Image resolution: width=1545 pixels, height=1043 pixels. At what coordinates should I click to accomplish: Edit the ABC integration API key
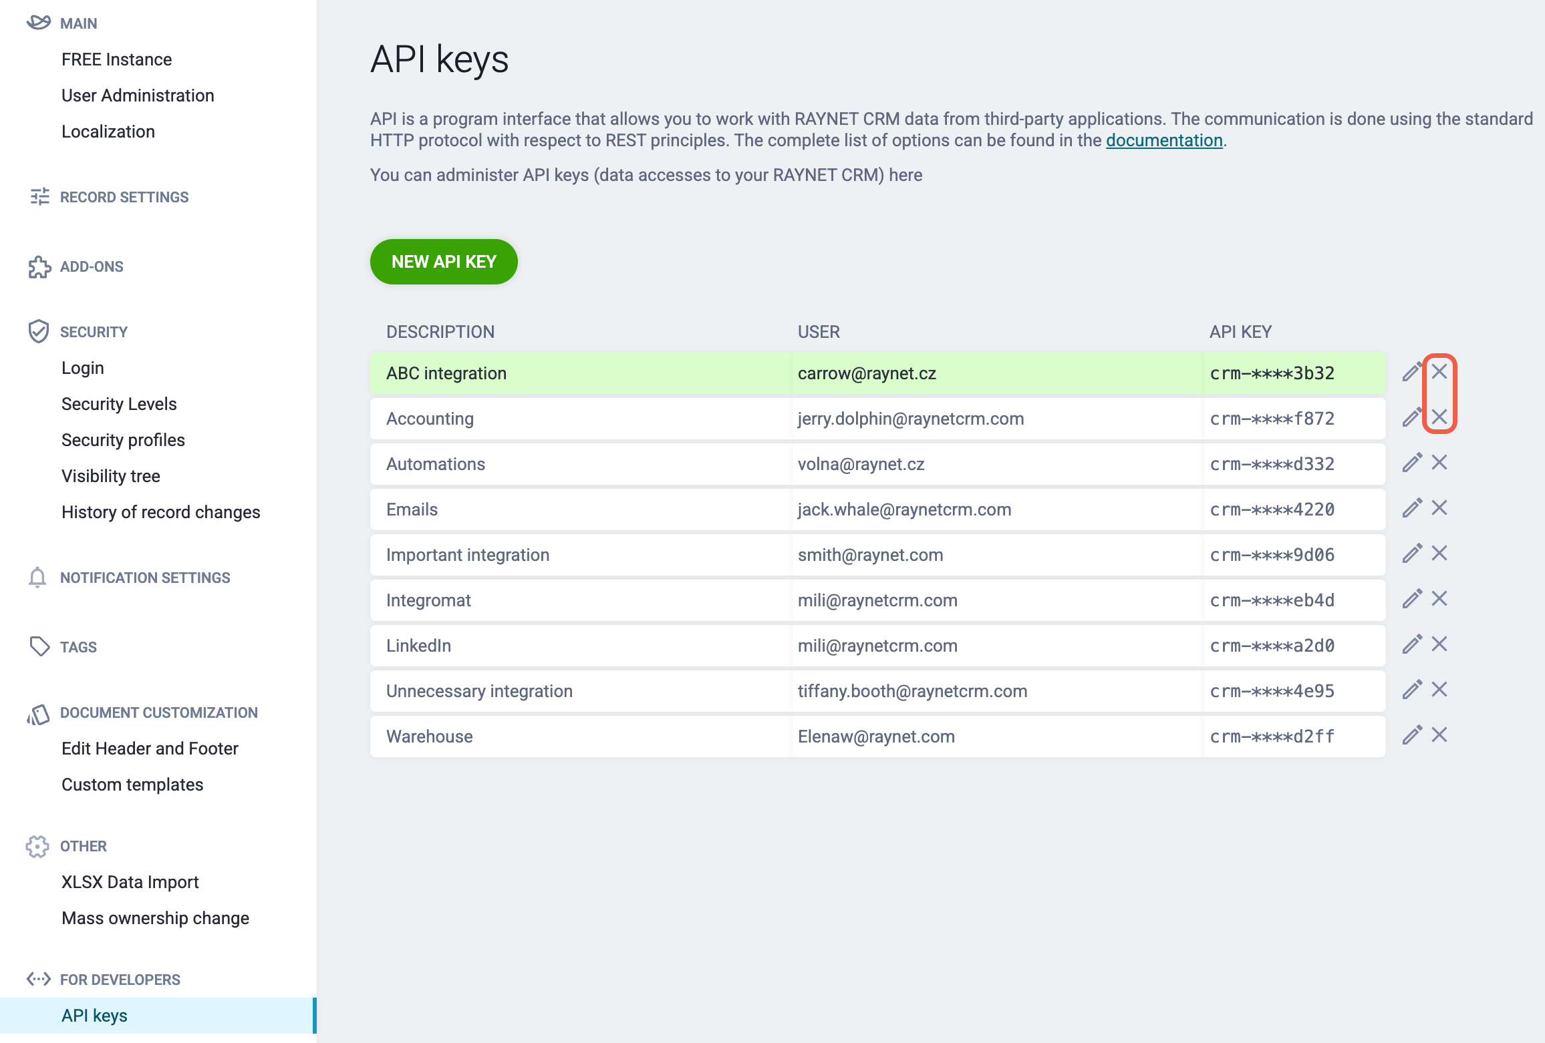tap(1411, 372)
